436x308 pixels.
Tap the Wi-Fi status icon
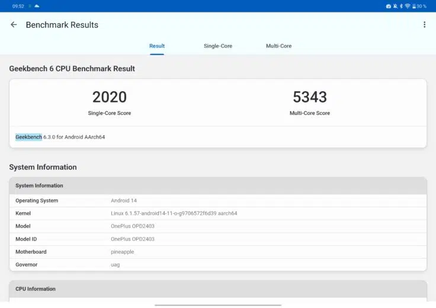click(408, 6)
